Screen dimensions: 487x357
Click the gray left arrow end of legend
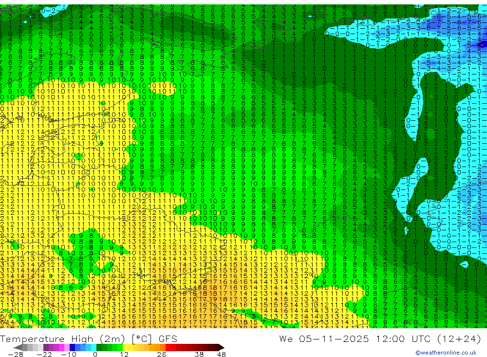[18, 347]
